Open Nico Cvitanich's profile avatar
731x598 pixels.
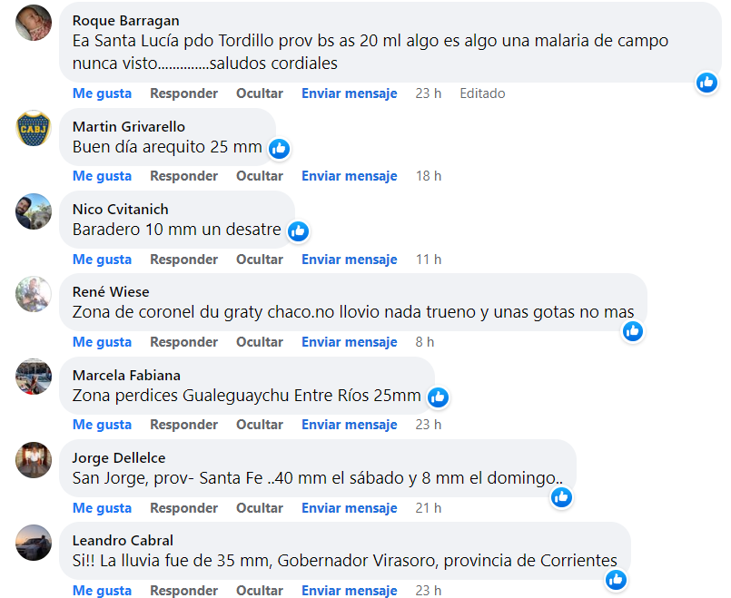click(x=35, y=211)
